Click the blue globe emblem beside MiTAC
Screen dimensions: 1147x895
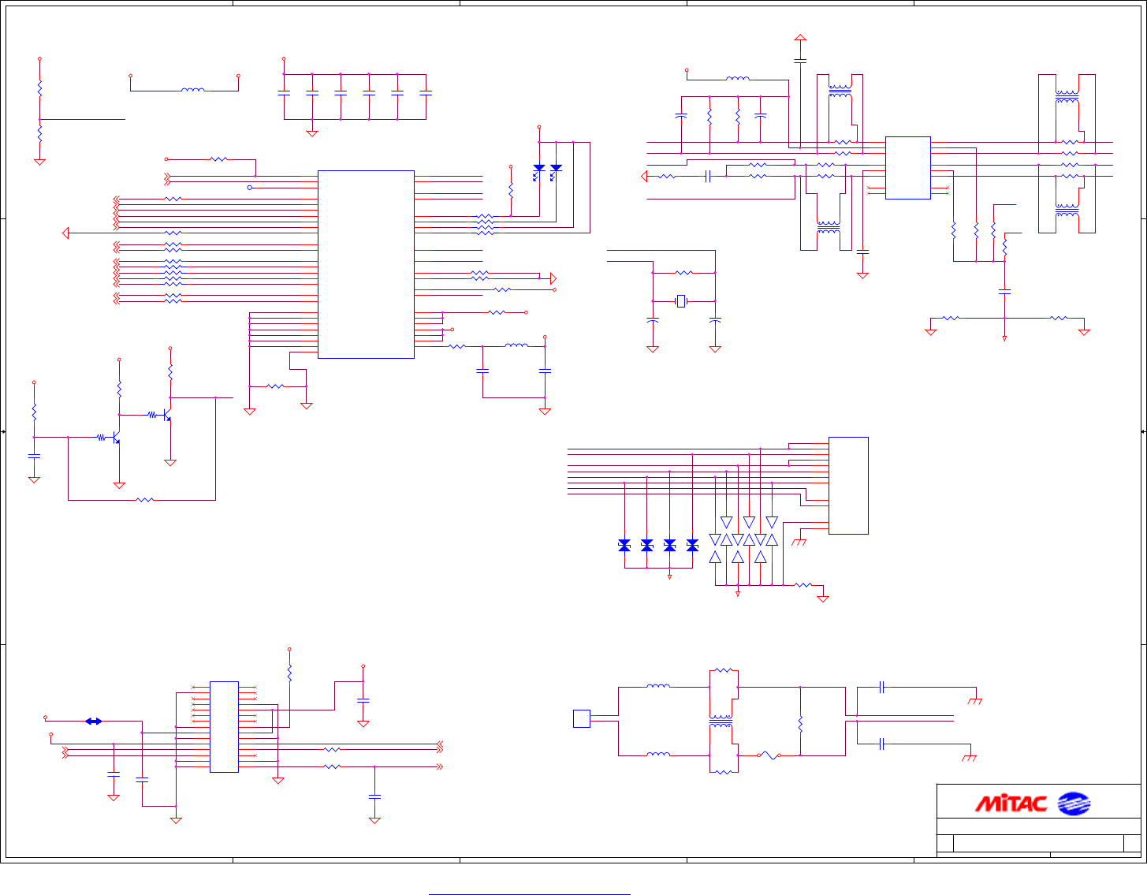[1073, 804]
